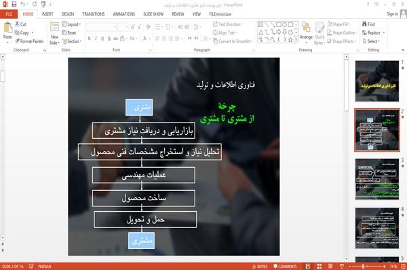Toggle Underline formatting
Image resolution: width=407 pixels, height=270 pixels.
tap(102, 39)
